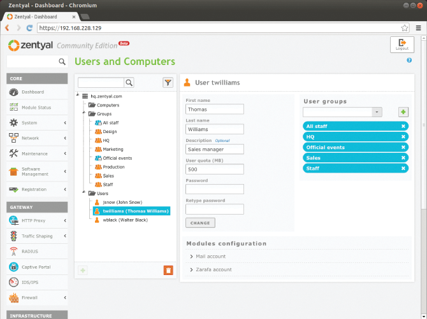Click the search magnifier in tree panel

129,83
